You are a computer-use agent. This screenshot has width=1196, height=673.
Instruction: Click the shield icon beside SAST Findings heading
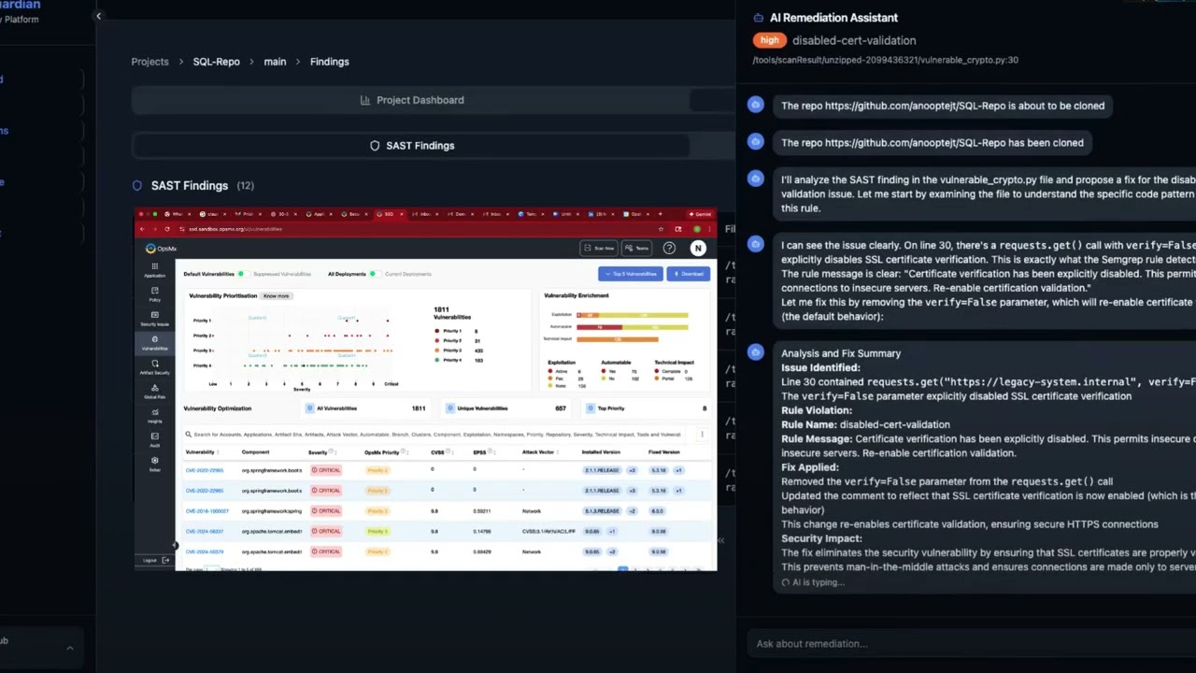137,186
